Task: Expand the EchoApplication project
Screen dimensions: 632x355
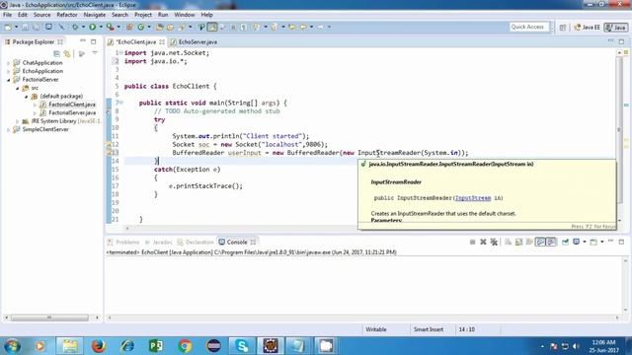Action: tap(9, 71)
